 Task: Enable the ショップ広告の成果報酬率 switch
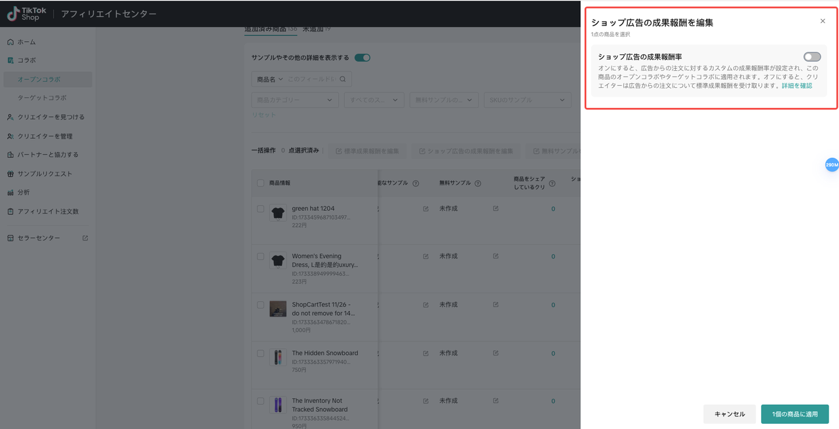pyautogui.click(x=812, y=57)
